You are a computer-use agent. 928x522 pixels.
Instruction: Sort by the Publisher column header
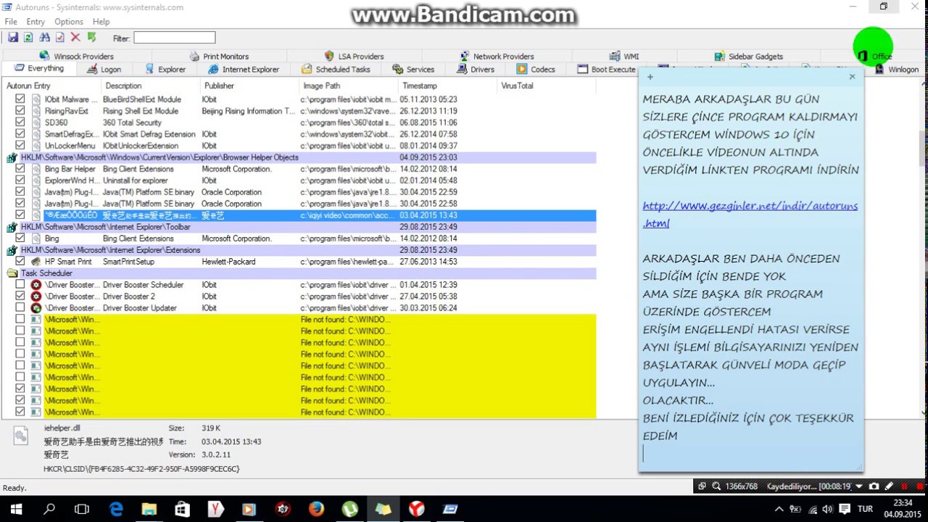point(249,86)
